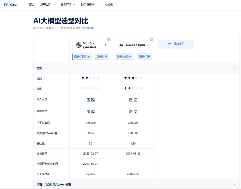Click GPT-4.5 text output support icon
Viewport: 241px width, 189px height.
(x=88, y=112)
